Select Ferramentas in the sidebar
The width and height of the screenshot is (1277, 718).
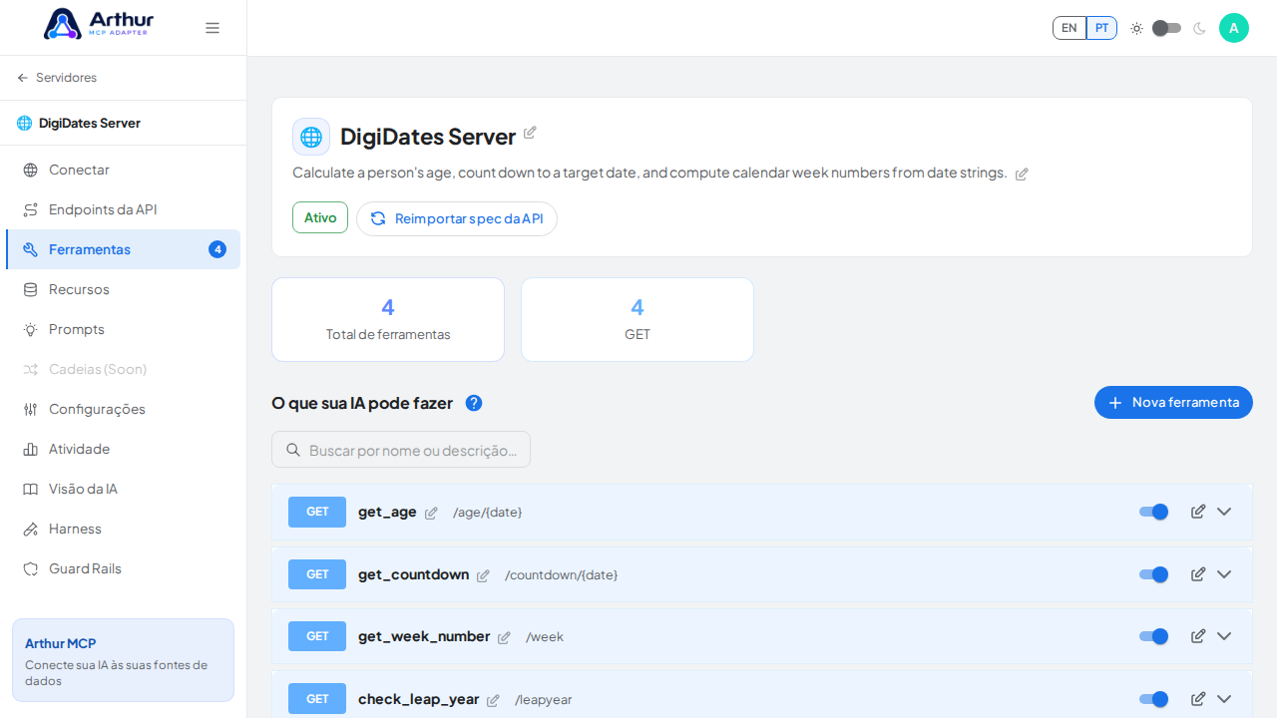(x=123, y=249)
